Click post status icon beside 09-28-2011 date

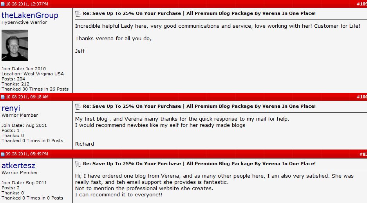tap(3, 154)
